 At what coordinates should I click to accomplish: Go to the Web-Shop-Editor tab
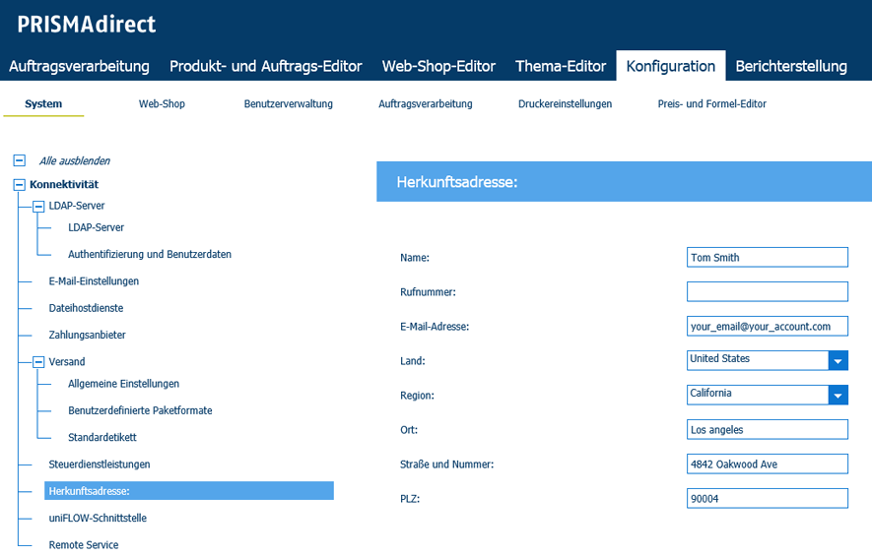438,66
